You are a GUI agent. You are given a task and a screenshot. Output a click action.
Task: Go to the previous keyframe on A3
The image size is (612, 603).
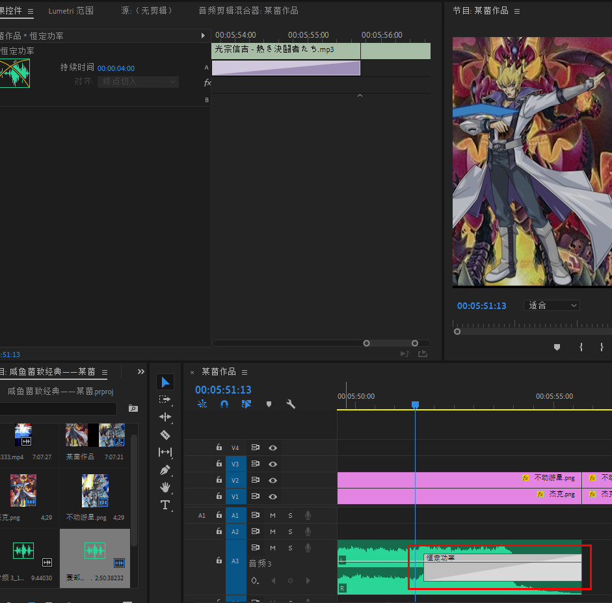coord(273,581)
